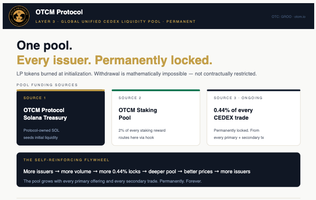Click the OTCM Protocol circular logo
This screenshot has height=200, width=316.
click(x=19, y=17)
